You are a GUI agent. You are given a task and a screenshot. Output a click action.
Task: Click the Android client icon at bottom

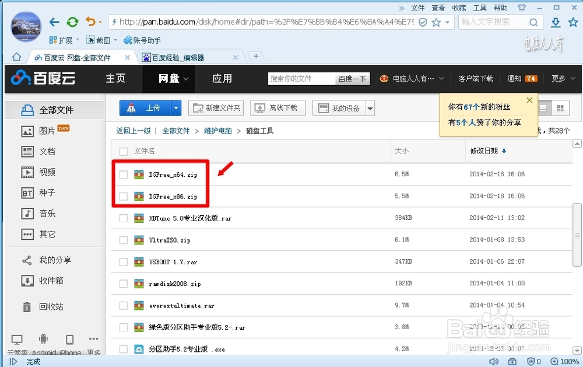pos(43,339)
